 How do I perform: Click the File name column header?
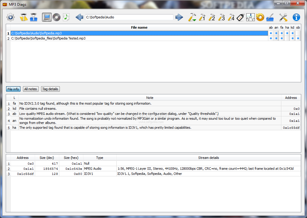pos(139,27)
